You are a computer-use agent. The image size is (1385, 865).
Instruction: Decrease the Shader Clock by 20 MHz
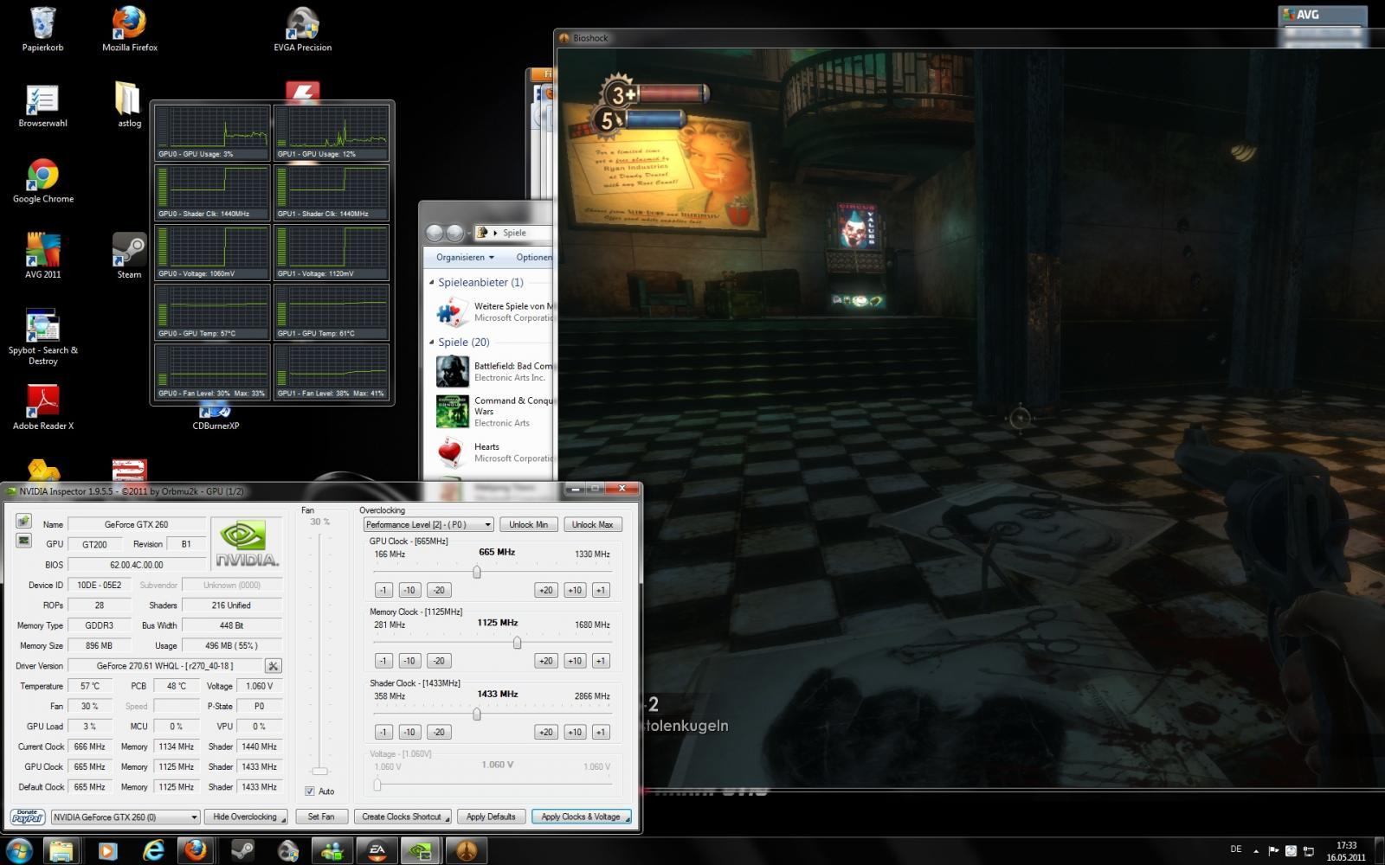pyautogui.click(x=439, y=732)
